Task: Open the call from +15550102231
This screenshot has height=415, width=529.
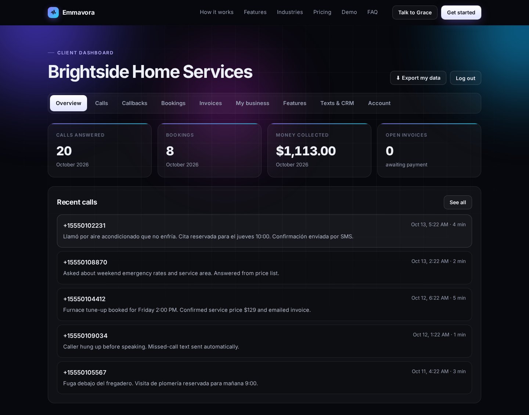Action: tap(264, 231)
